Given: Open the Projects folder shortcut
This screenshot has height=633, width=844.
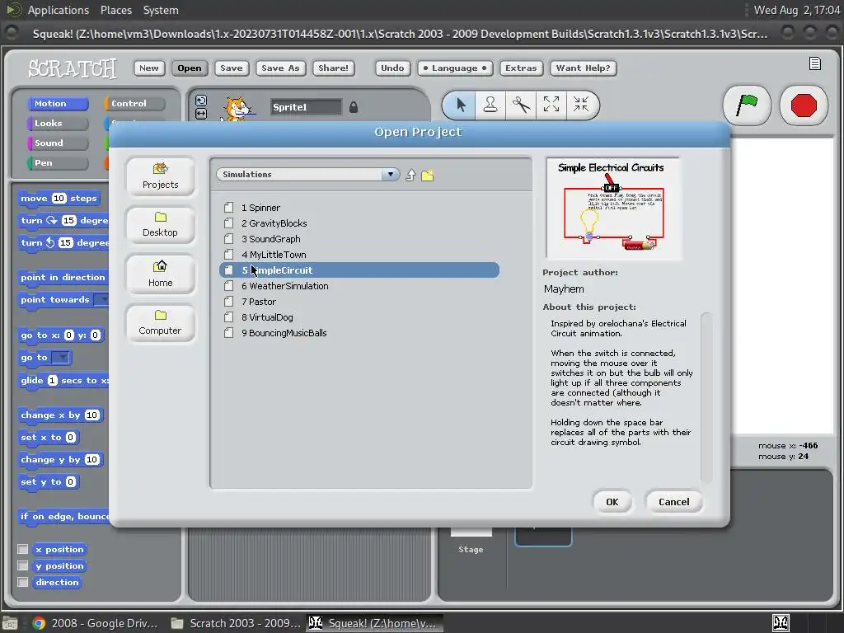Looking at the screenshot, I should [x=161, y=176].
